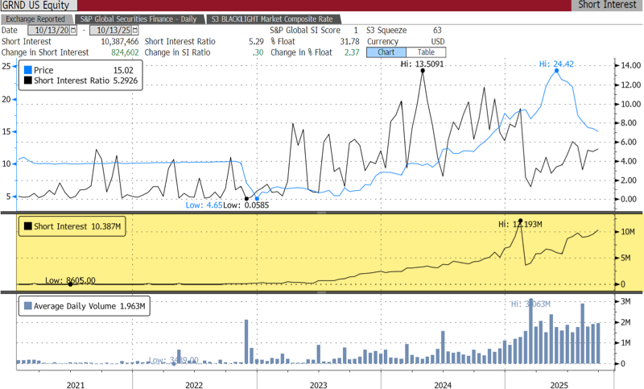Click the Low 0.0585 marker on chart
This screenshot has width=644, height=389.
(x=246, y=198)
